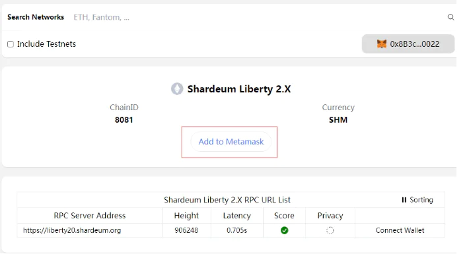The image size is (469, 254).
Task: Click the RPC Server Address header
Action: tap(90, 216)
